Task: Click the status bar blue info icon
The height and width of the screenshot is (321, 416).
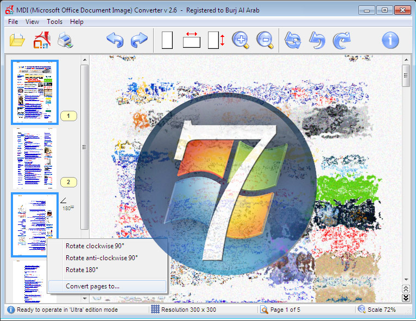Action: point(11,310)
